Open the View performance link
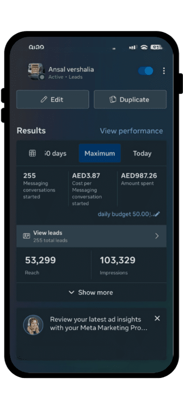The image size is (183, 397). tap(131, 131)
